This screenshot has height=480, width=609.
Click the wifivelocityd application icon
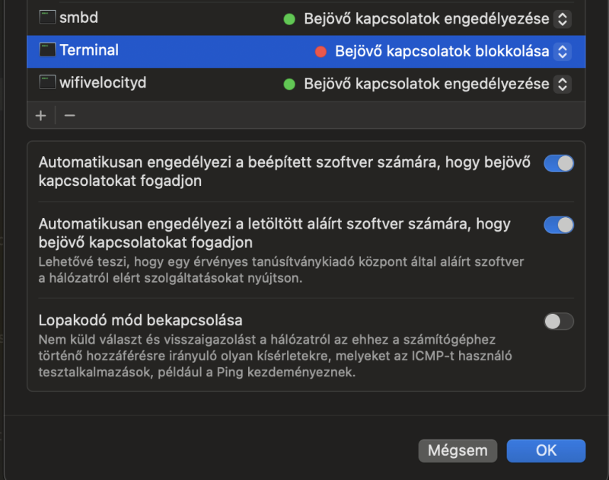tap(47, 82)
